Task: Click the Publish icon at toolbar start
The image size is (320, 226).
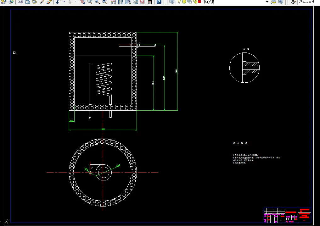Action: coord(4,2)
